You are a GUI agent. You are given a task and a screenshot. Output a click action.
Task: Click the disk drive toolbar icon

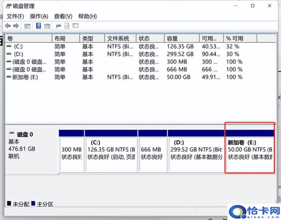coord(58,26)
